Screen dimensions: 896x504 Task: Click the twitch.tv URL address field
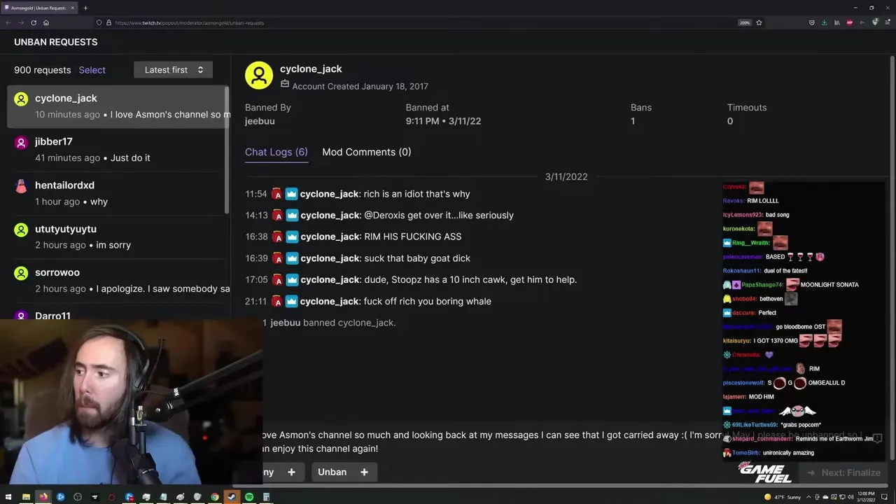pyautogui.click(x=420, y=22)
